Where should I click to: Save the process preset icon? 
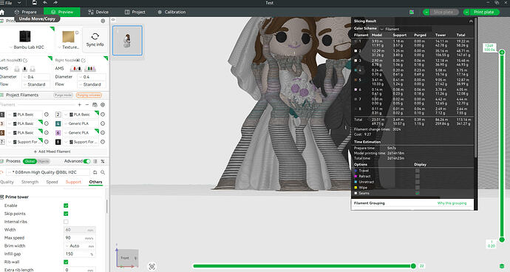(x=95, y=172)
